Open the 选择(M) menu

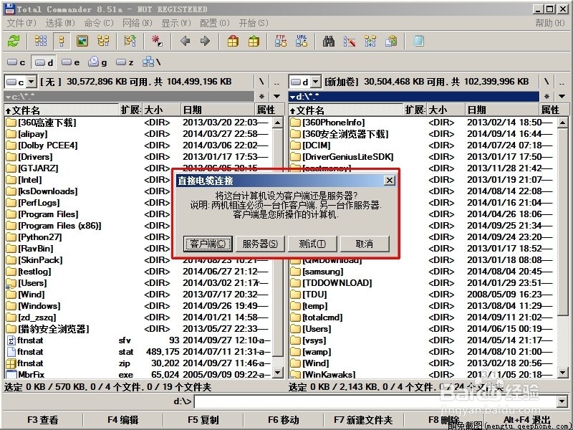(x=60, y=23)
